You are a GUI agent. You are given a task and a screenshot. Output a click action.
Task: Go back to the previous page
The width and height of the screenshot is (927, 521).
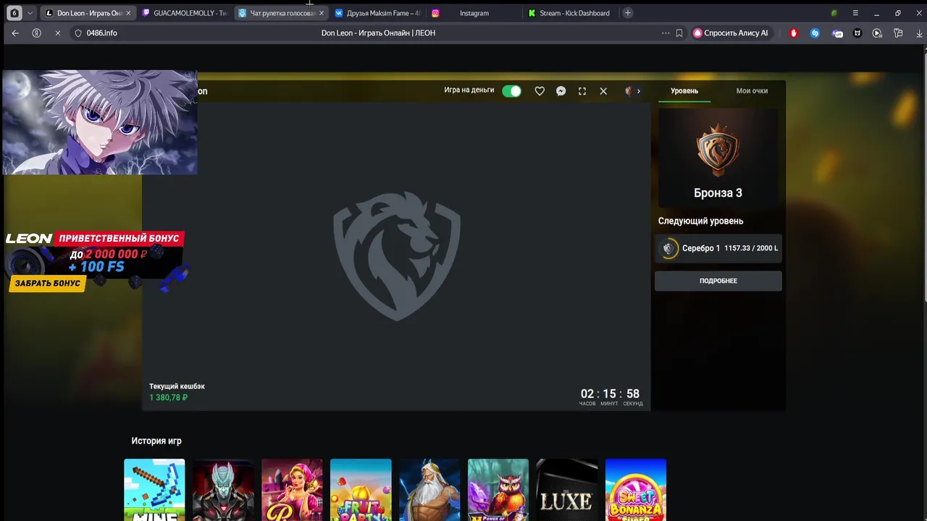coord(15,33)
